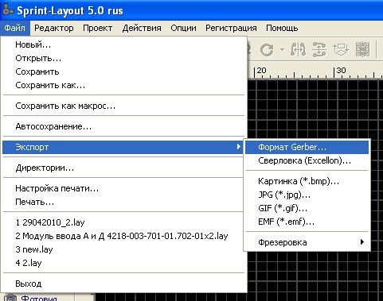Click the snap to grid toolbar icon
This screenshot has height=301, width=383.
(362, 49)
